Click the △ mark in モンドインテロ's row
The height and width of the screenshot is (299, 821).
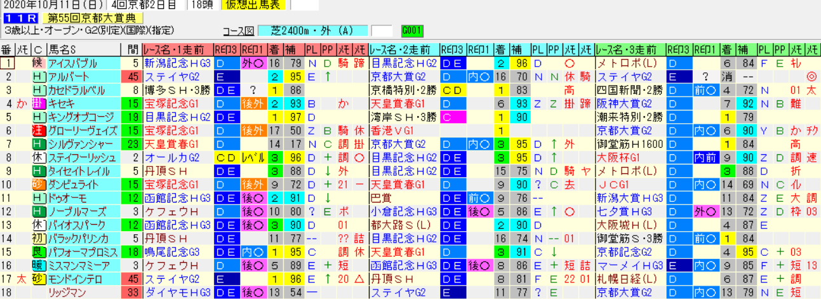click(360, 279)
